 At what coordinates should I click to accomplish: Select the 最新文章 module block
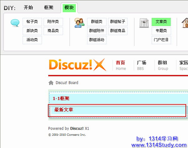tap(117, 110)
